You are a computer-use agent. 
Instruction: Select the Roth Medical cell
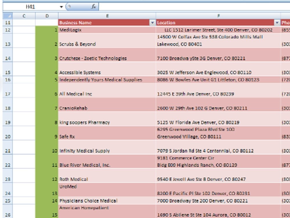tap(107, 176)
